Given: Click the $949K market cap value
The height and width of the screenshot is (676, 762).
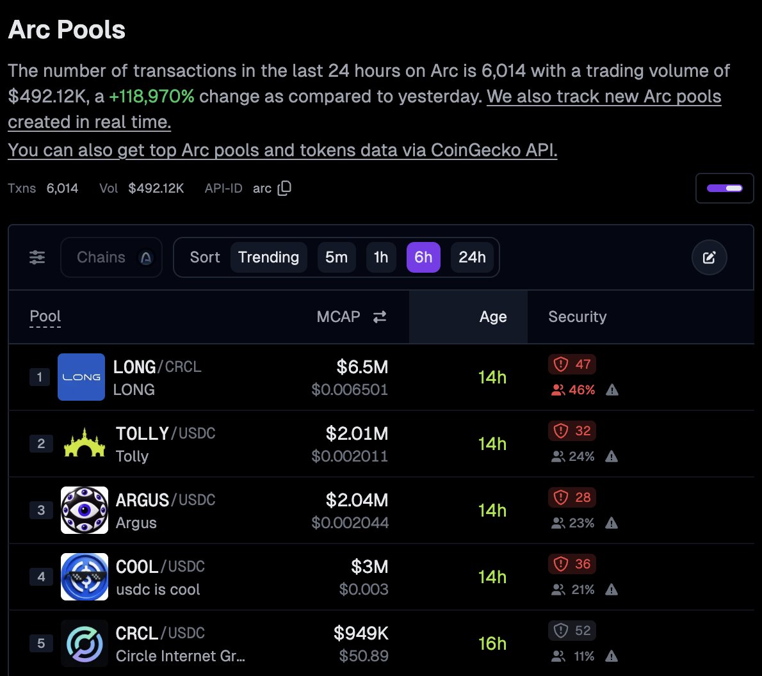Looking at the screenshot, I should pyautogui.click(x=361, y=633).
